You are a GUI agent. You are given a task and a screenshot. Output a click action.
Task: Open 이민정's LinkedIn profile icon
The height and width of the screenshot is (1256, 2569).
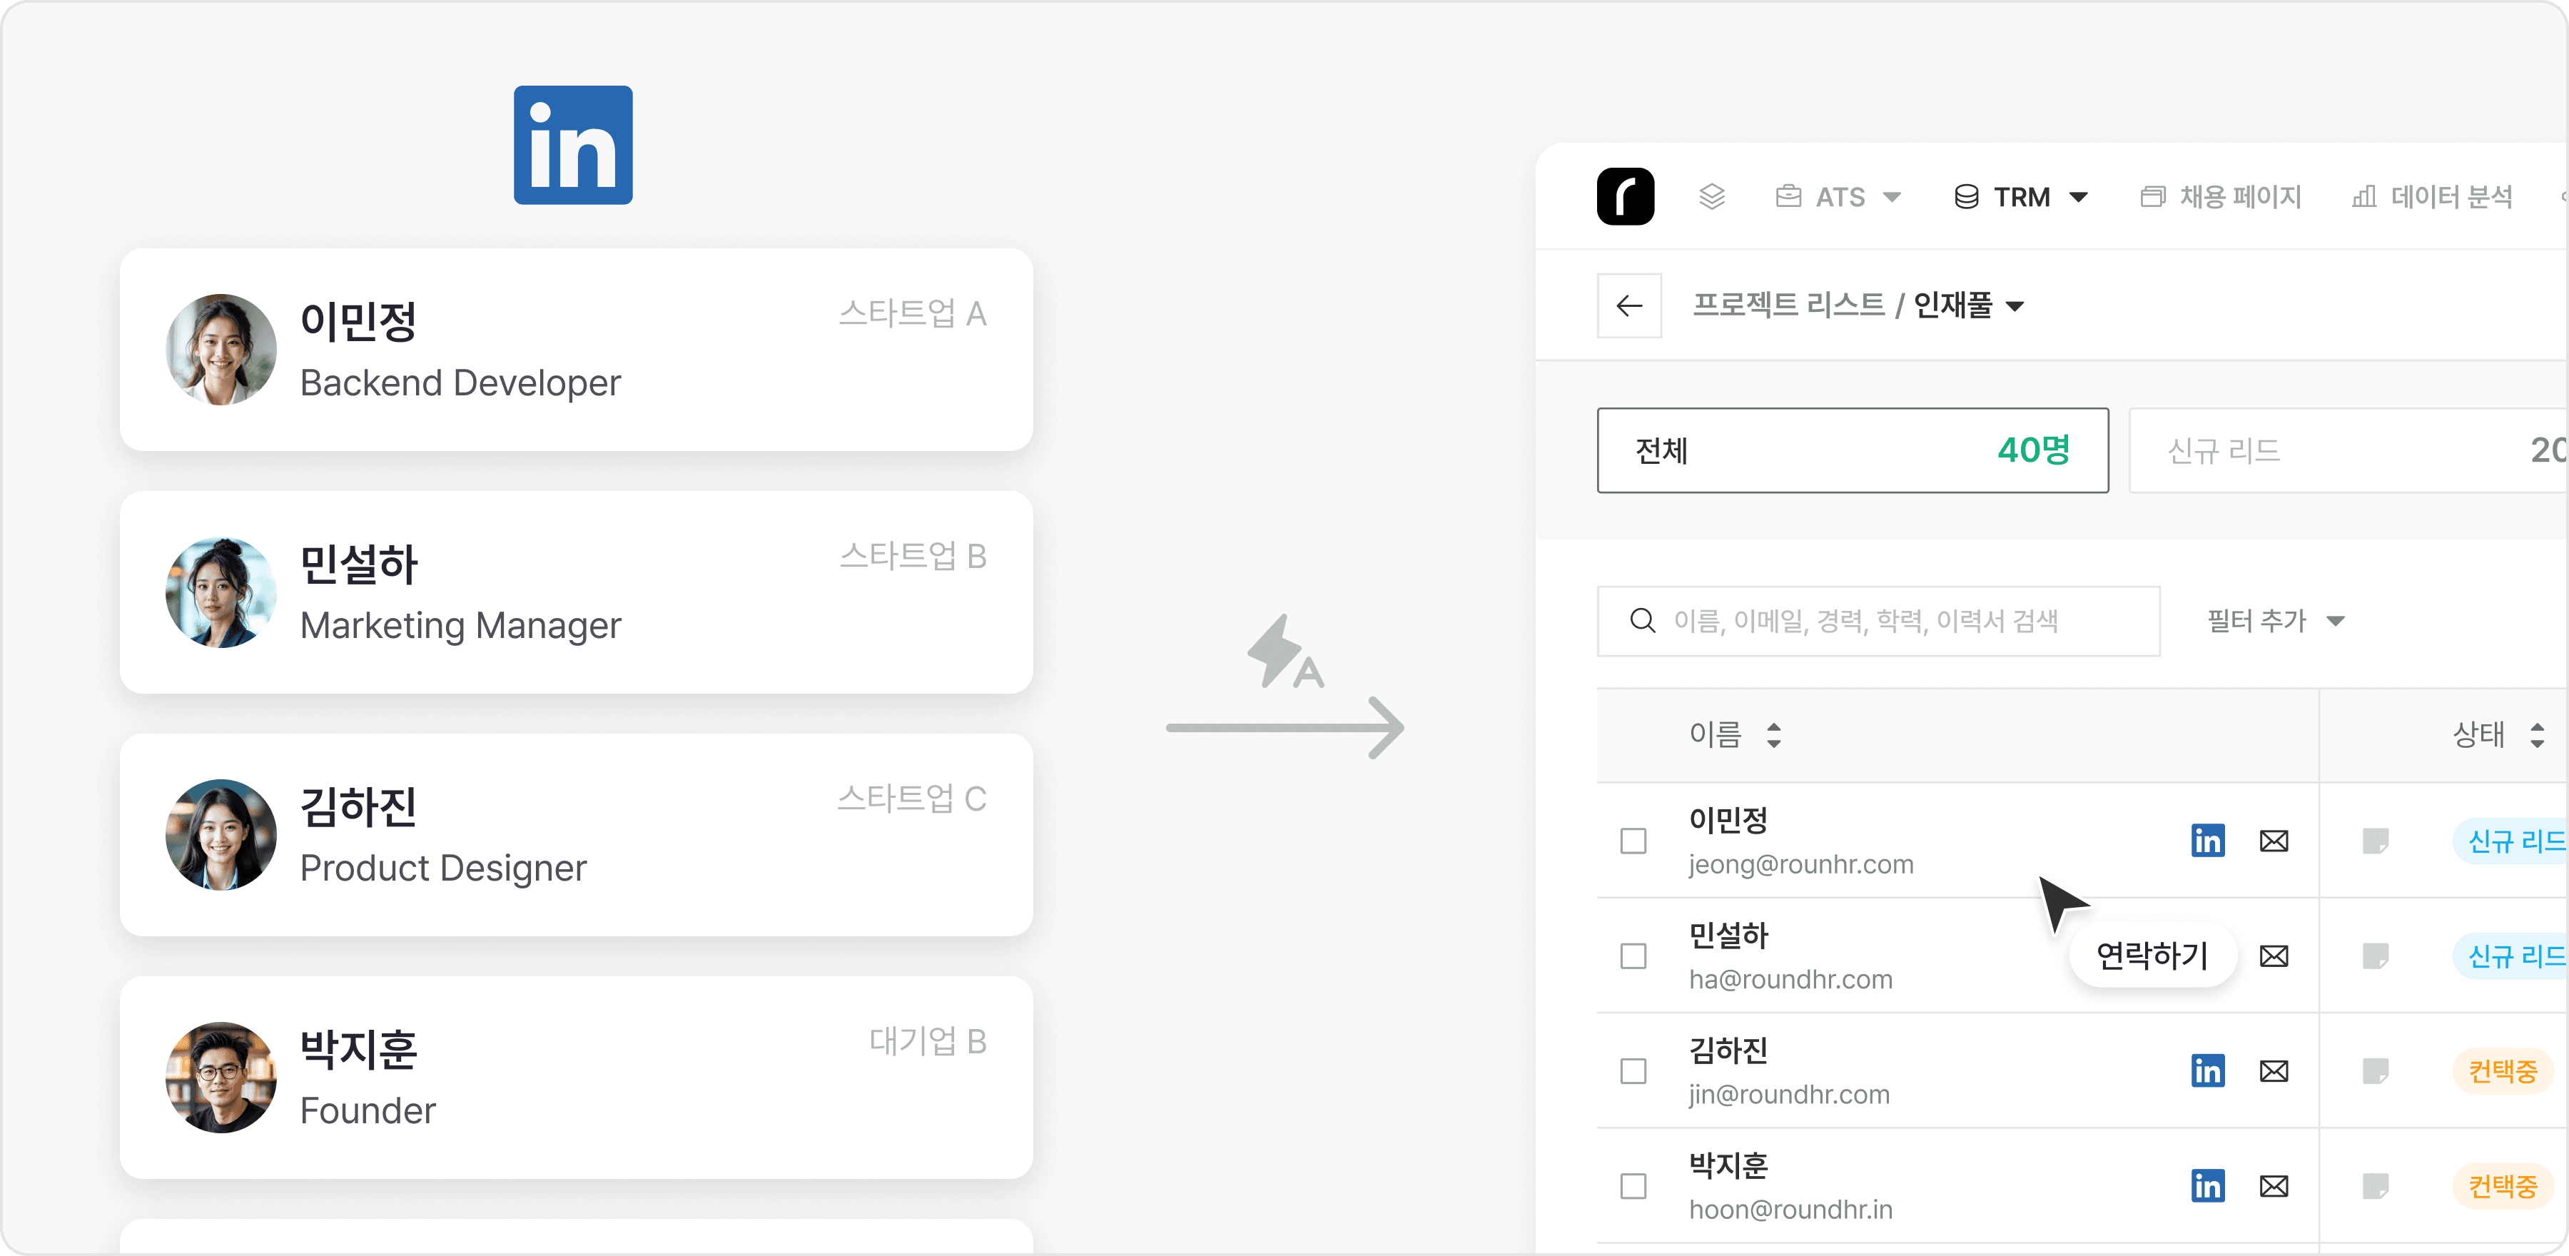2208,841
